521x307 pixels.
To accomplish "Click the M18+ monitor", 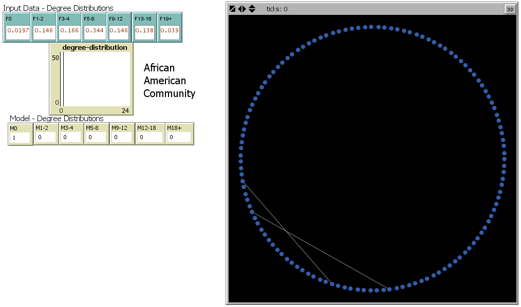I will [x=179, y=137].
